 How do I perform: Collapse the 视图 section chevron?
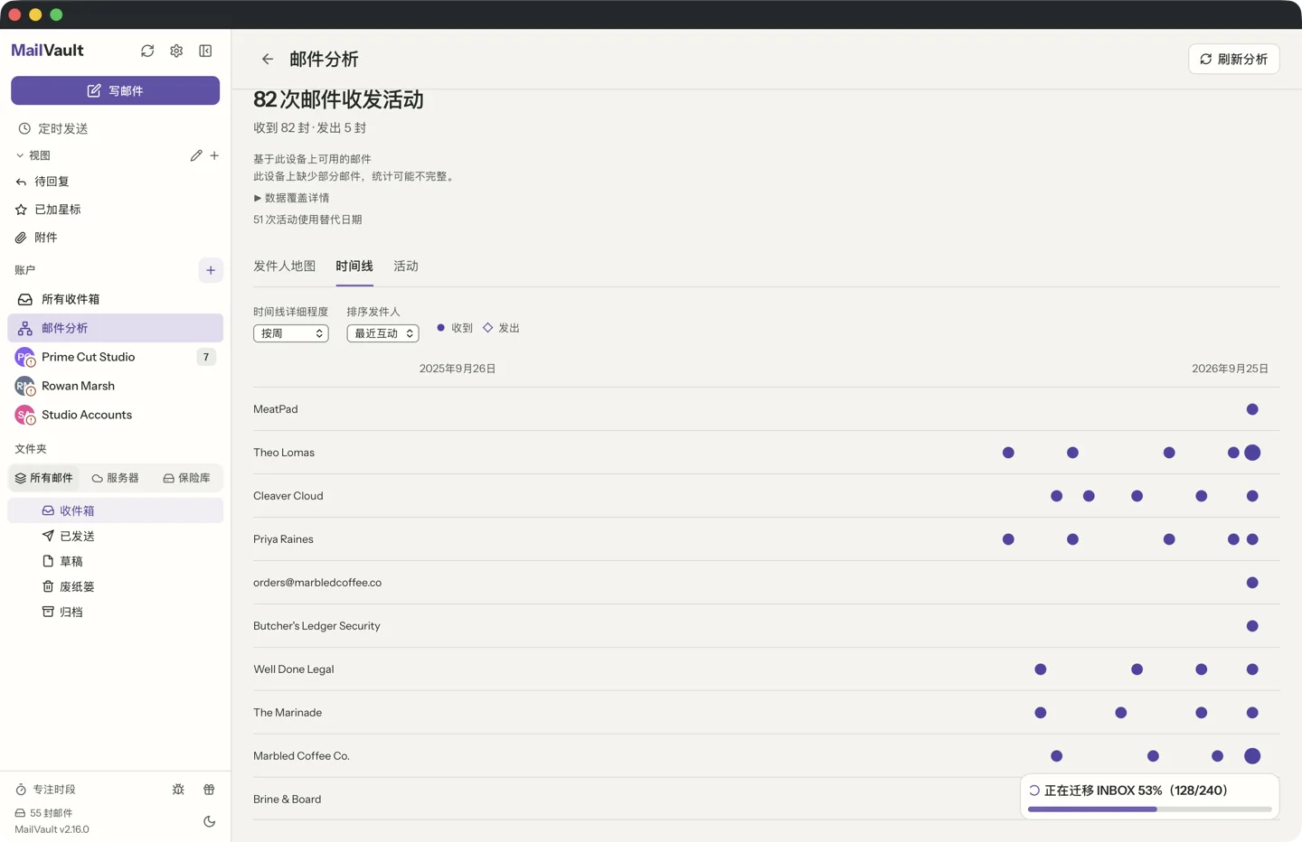[x=20, y=155]
